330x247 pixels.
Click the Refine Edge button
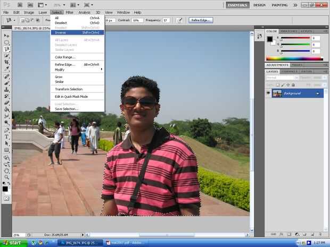click(201, 20)
